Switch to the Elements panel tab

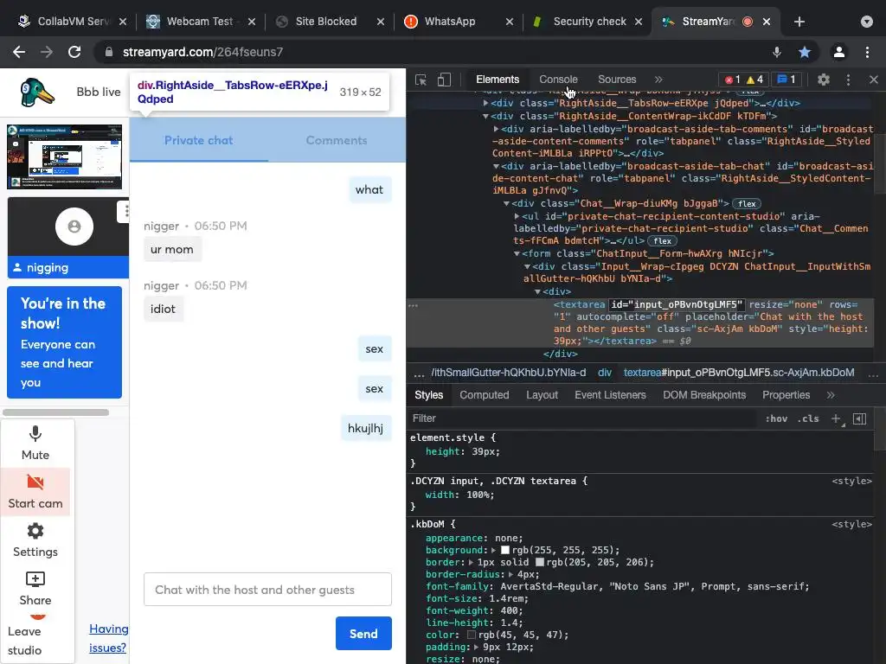498,80
